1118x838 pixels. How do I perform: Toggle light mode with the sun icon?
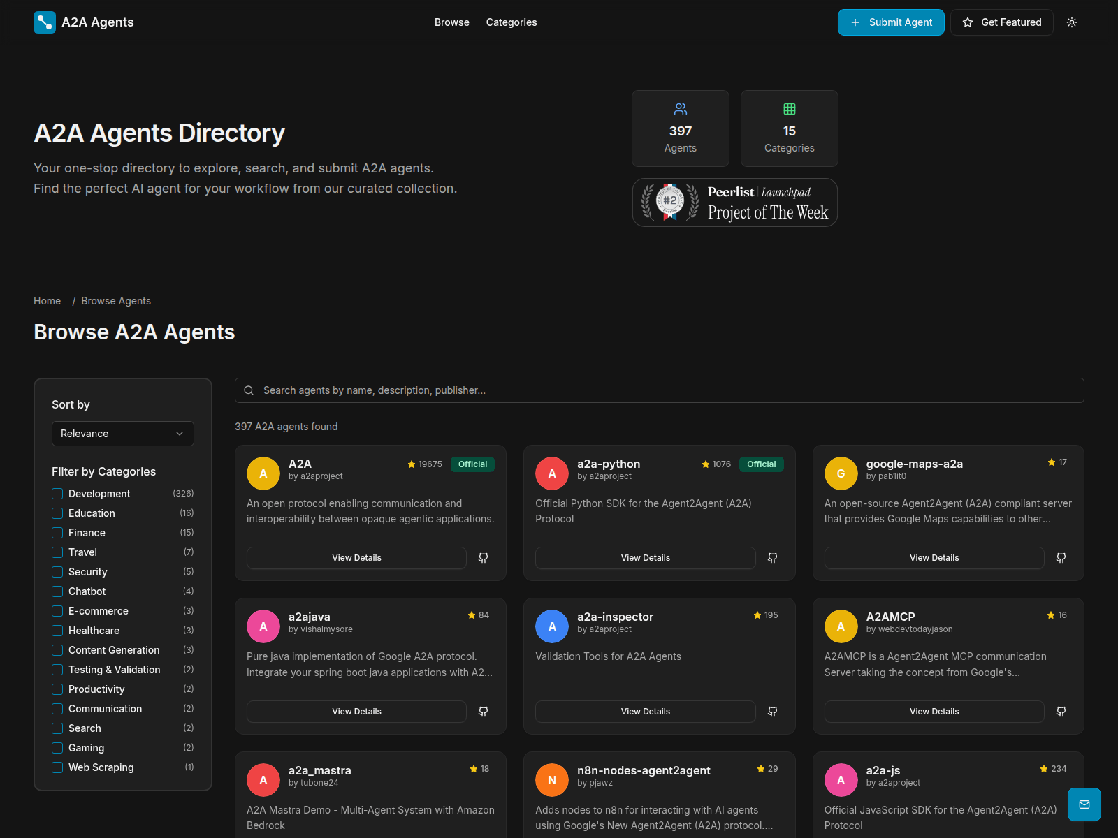pos(1071,22)
